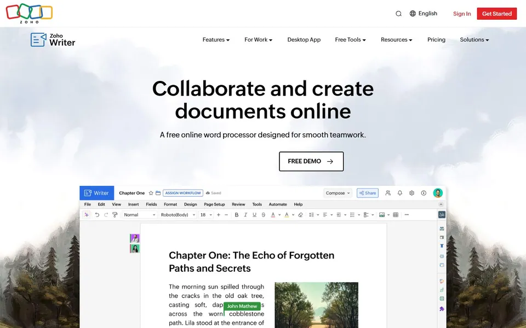Screen dimensions: 526x328
Task: Click the bookmark icon in right sidebar
Action: click(442, 246)
